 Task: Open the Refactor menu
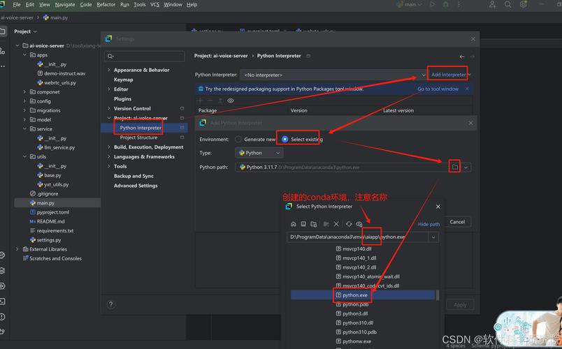point(106,4)
